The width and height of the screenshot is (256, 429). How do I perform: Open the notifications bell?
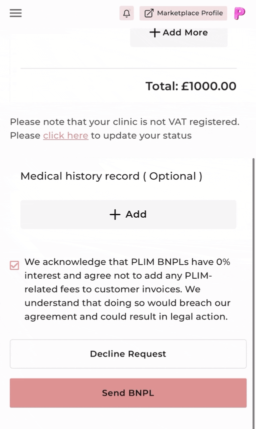coord(126,13)
